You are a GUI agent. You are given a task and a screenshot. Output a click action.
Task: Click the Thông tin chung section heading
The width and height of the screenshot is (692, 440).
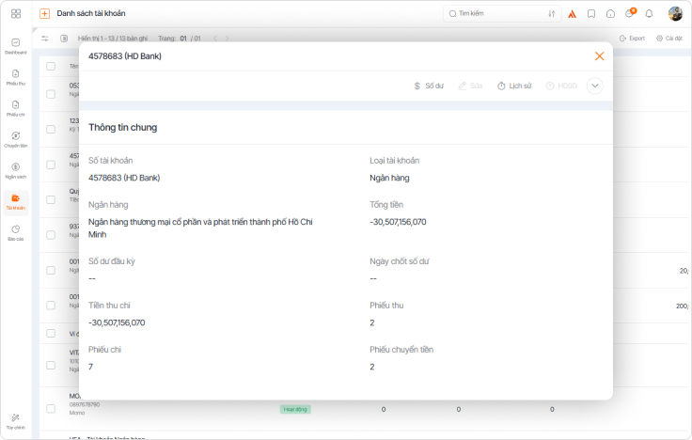tap(122, 128)
